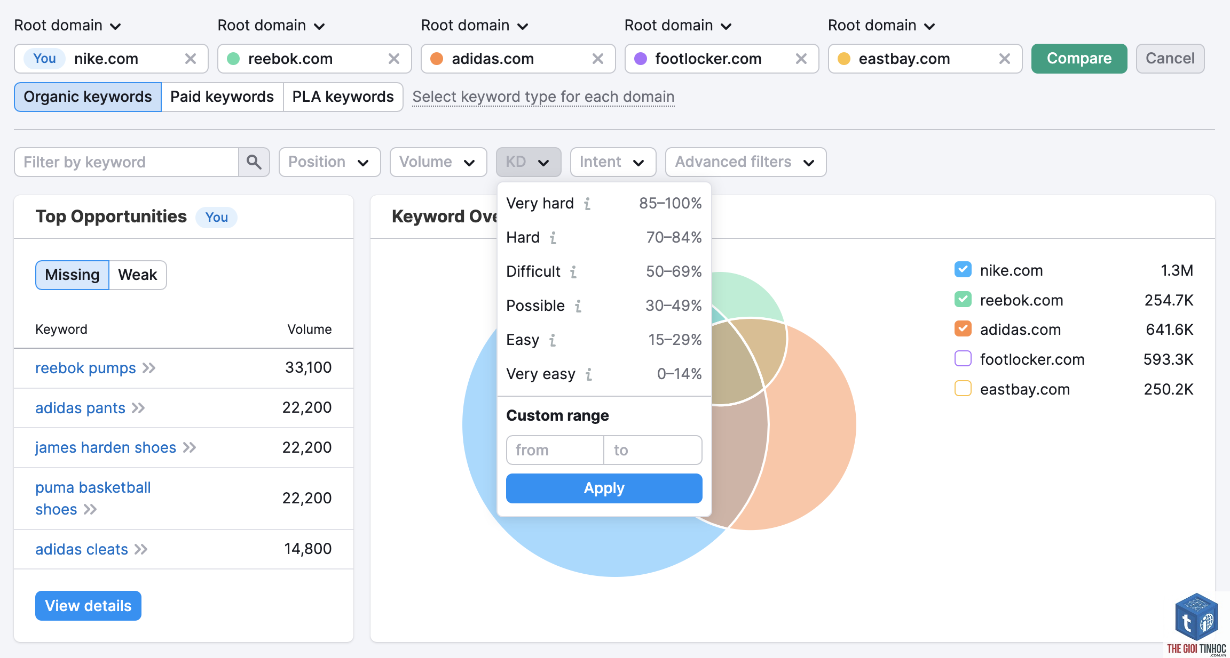Click yellow color dot for eastbay.com
1230x658 pixels.
click(844, 59)
